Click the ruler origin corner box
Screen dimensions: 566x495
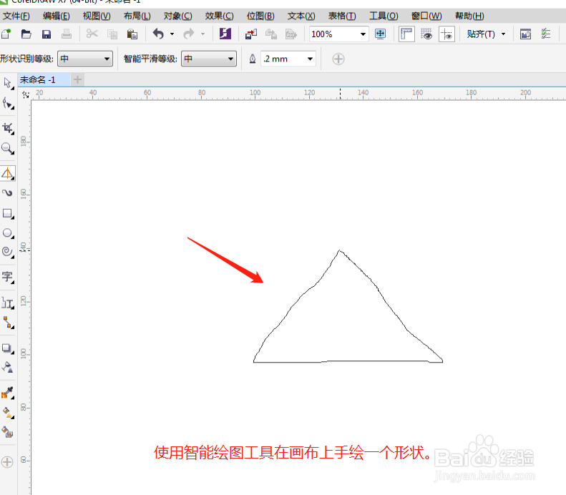(x=26, y=94)
